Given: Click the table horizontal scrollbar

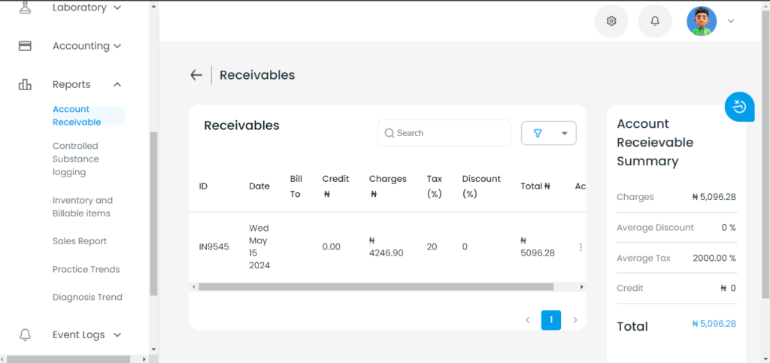Looking at the screenshot, I should 376,287.
